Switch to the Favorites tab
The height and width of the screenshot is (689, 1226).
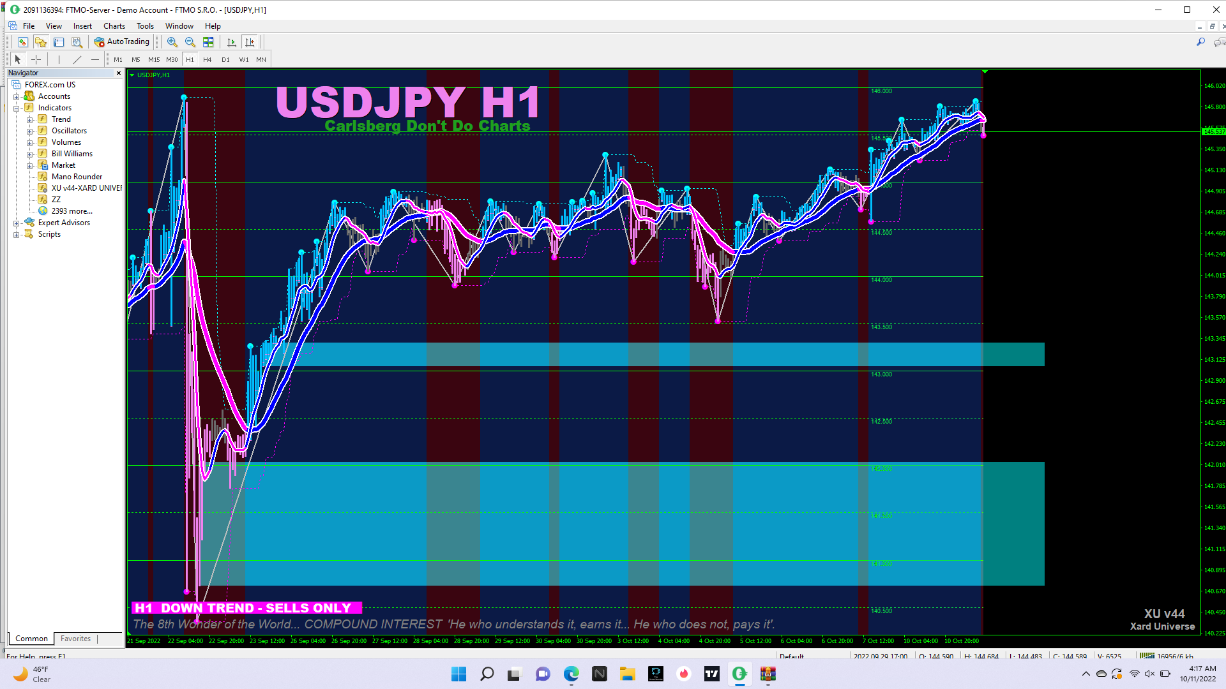(x=75, y=639)
